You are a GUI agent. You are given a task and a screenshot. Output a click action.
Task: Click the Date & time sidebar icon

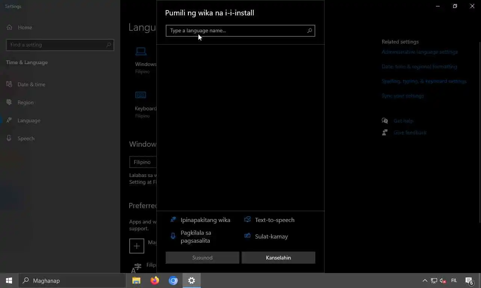coord(9,84)
